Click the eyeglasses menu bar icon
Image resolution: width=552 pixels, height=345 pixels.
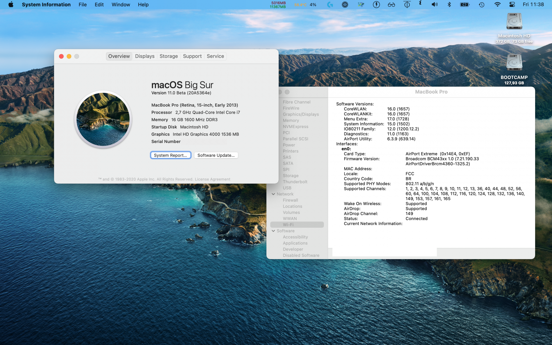(391, 4)
